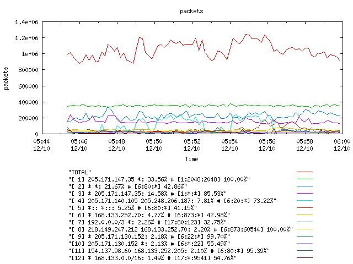Click the 0 y-axis tick label

point(37,134)
